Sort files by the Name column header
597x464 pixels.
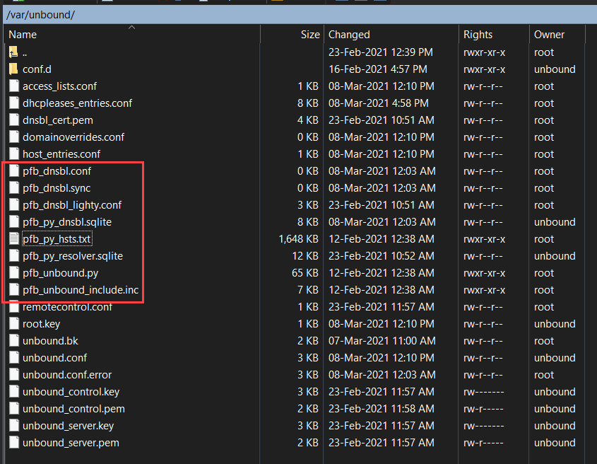[x=131, y=35]
